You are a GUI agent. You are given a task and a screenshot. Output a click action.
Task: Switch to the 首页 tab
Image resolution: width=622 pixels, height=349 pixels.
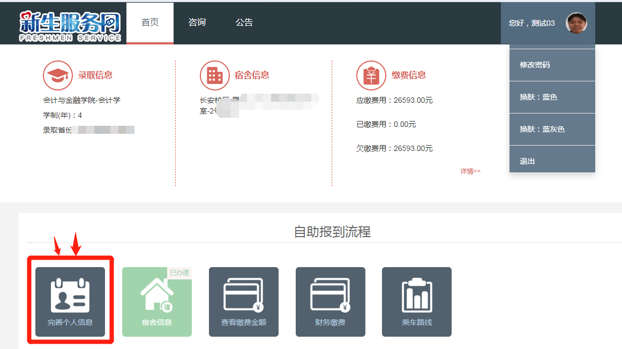click(150, 22)
